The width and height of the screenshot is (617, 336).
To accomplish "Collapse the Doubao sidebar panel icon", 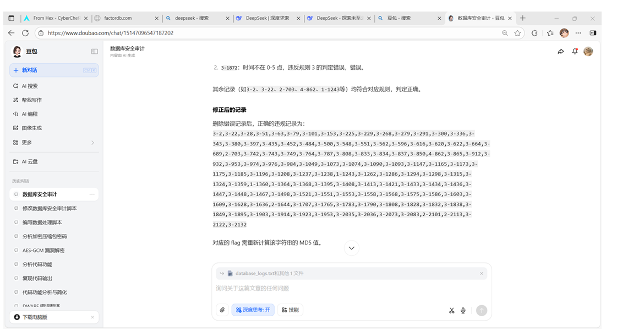I will click(94, 52).
